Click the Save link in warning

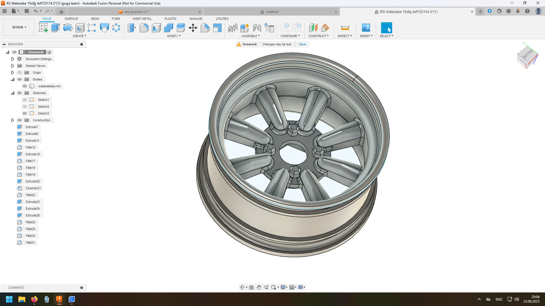point(302,44)
